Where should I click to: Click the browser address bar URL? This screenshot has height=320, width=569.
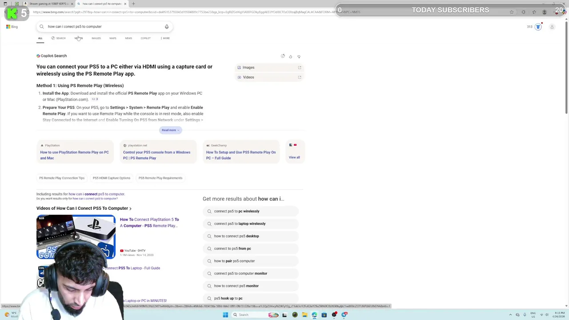196,12
